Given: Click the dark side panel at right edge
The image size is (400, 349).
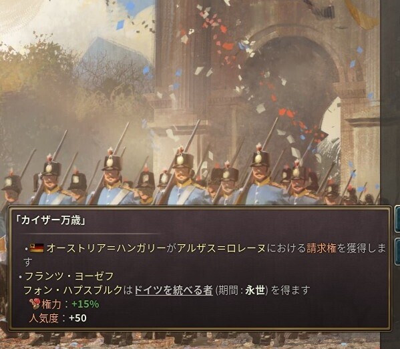Looking at the screenshot, I should 390,102.
